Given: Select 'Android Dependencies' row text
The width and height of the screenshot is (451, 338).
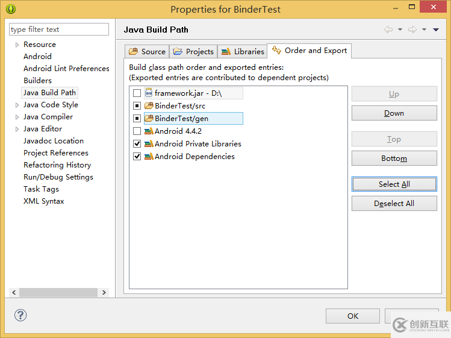Looking at the screenshot, I should 194,157.
